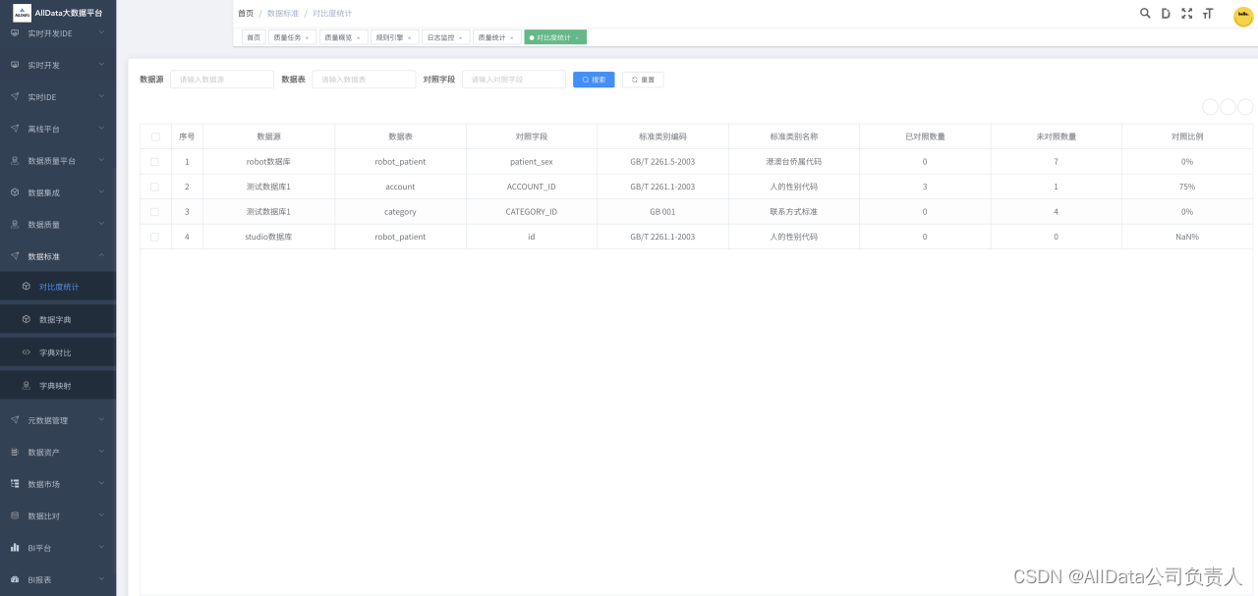The width and height of the screenshot is (1258, 596).
Task: Close the 质量概览 tab
Action: (x=358, y=37)
